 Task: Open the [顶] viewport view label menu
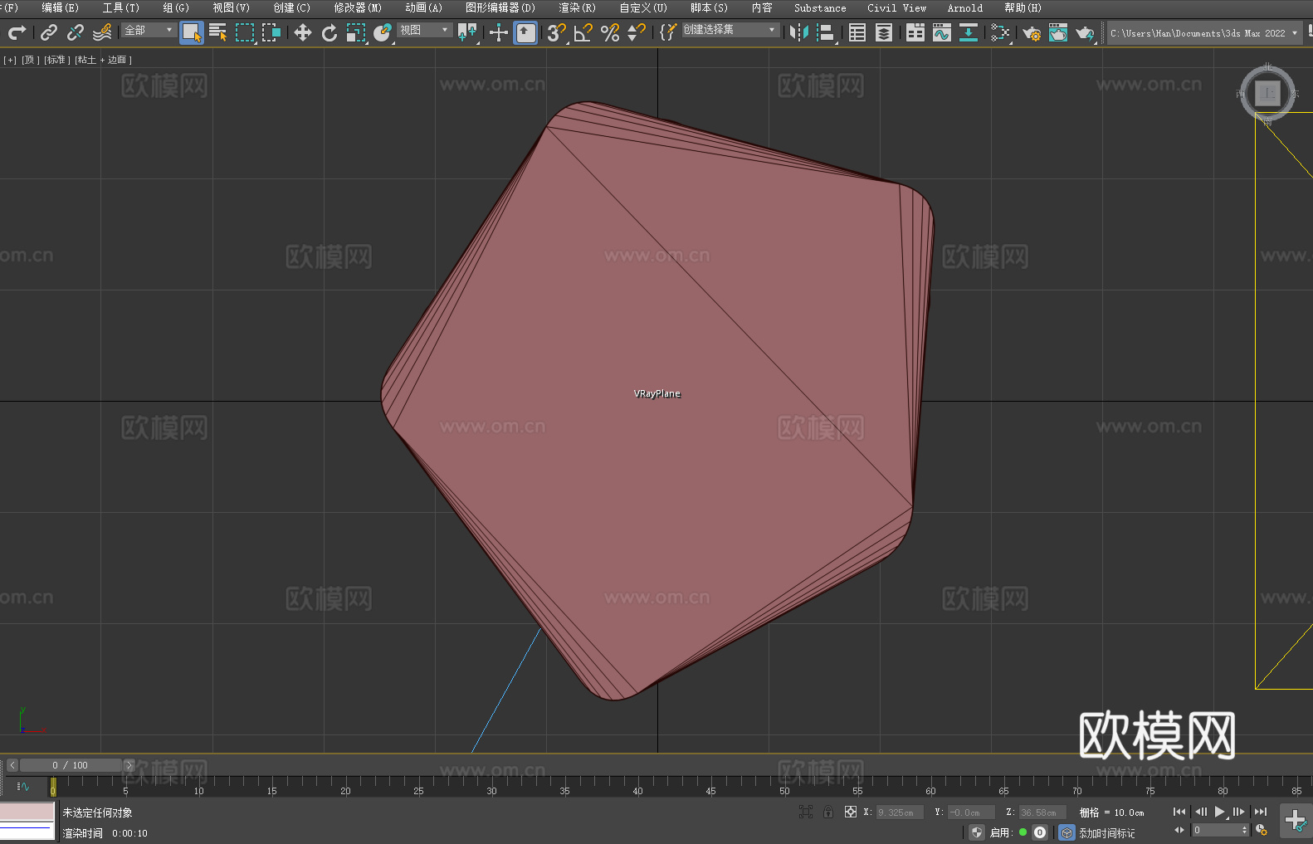tap(31, 60)
